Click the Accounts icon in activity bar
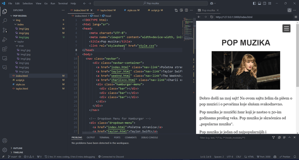This screenshot has width=299, height=160. [5, 141]
